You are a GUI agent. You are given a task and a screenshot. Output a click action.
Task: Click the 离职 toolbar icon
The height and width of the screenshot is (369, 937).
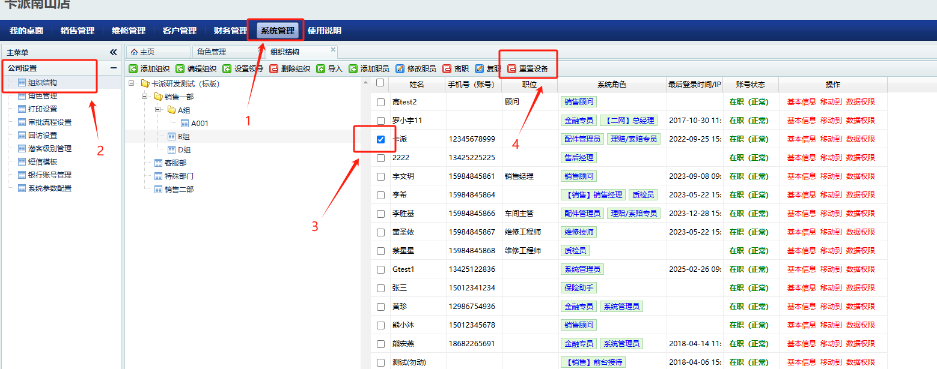click(447, 69)
